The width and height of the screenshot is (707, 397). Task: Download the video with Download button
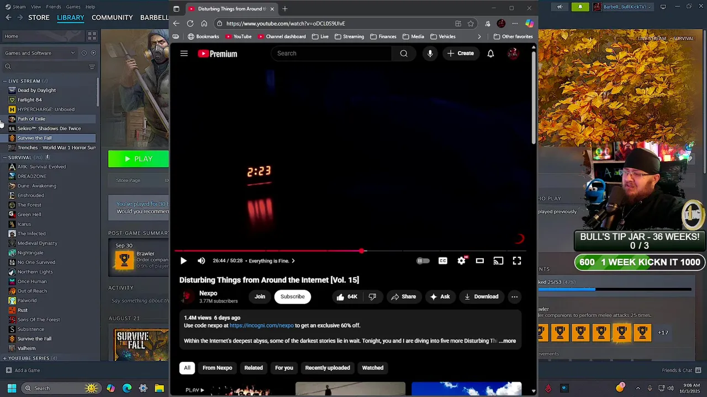pos(481,297)
